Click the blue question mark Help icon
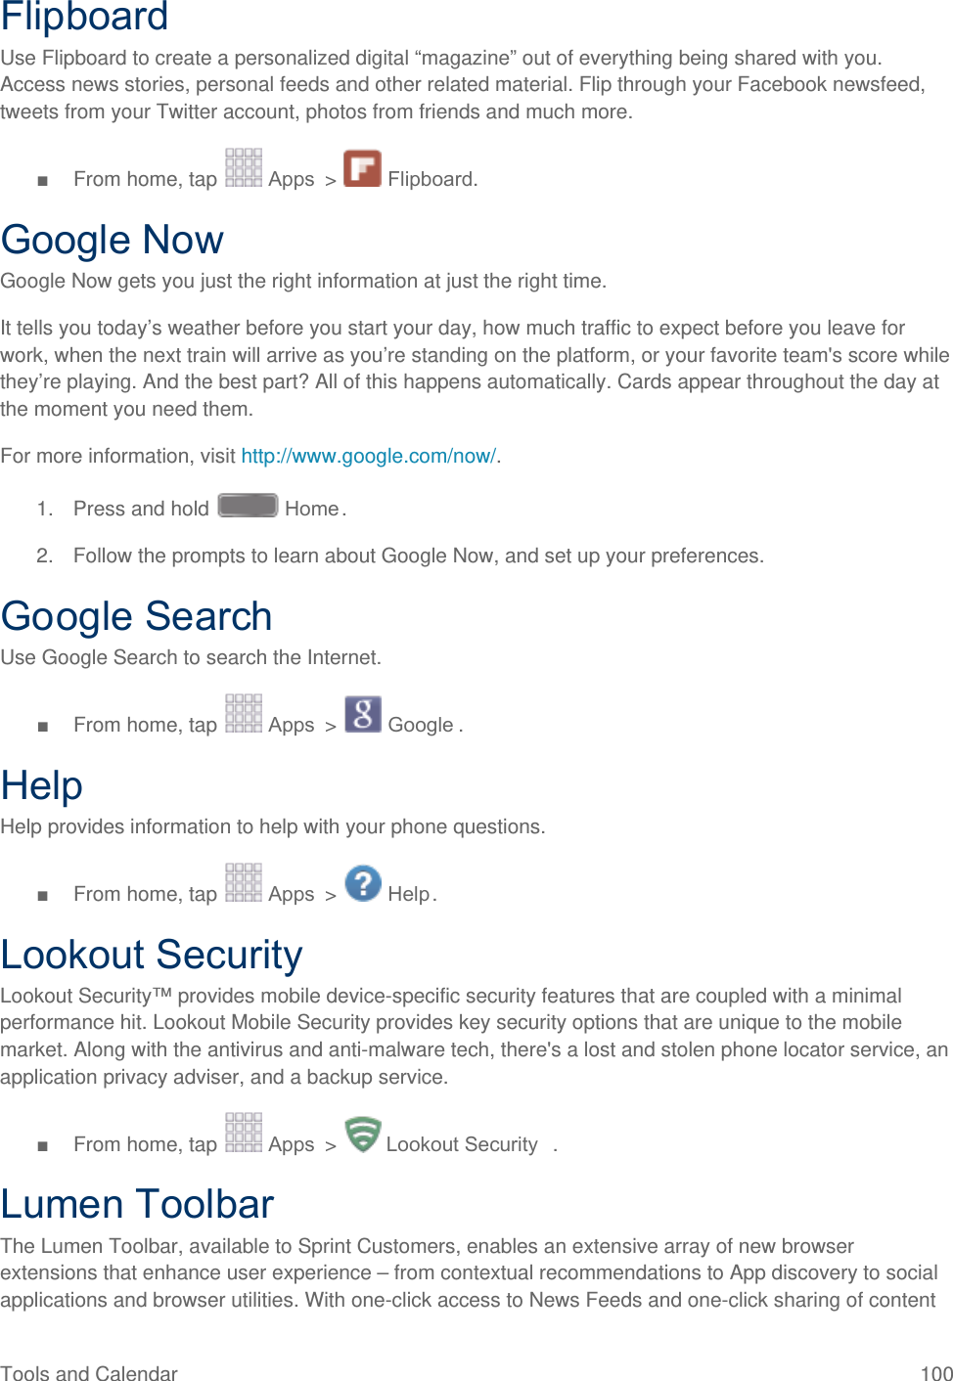The image size is (953, 1381). 362,883
